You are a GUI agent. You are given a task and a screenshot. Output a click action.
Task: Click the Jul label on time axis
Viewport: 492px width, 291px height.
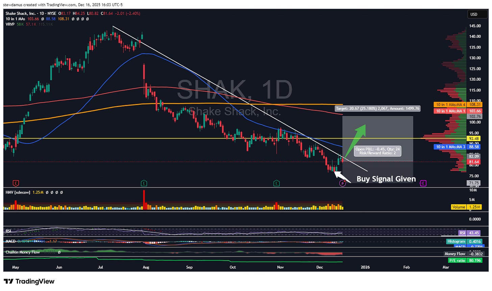100,267
